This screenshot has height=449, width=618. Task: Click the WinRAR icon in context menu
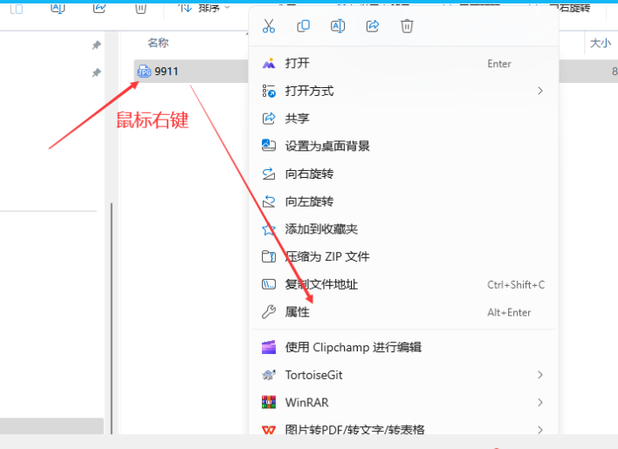pos(269,403)
